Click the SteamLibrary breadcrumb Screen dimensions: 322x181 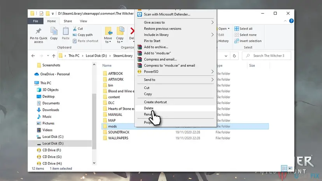pos(123,56)
